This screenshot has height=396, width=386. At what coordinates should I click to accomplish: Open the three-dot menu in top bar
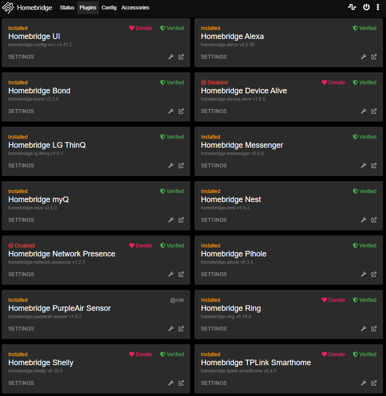pos(378,7)
